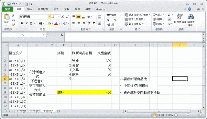207x119 pixels.
Task: Click the Wrap Text icon
Action: click(x=100, y=17)
